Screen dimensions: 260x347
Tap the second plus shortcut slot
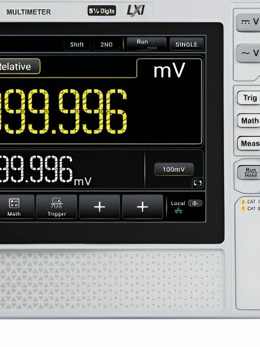(x=143, y=207)
